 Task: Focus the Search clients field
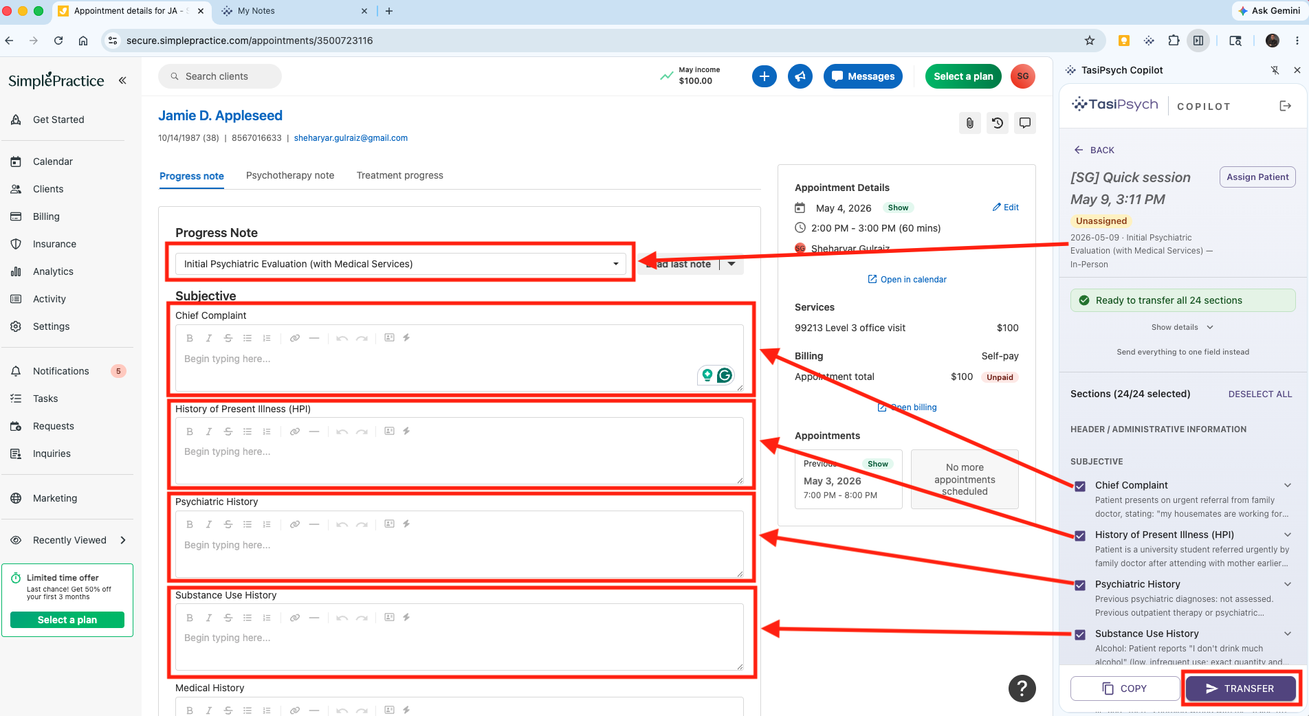coord(220,76)
